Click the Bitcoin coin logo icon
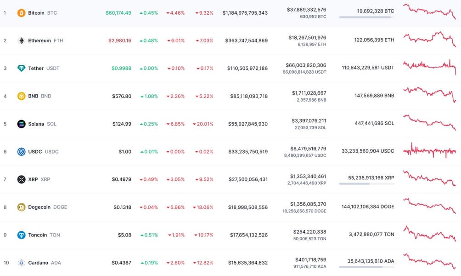Screen dimensions: 461x276 [x=21, y=13]
